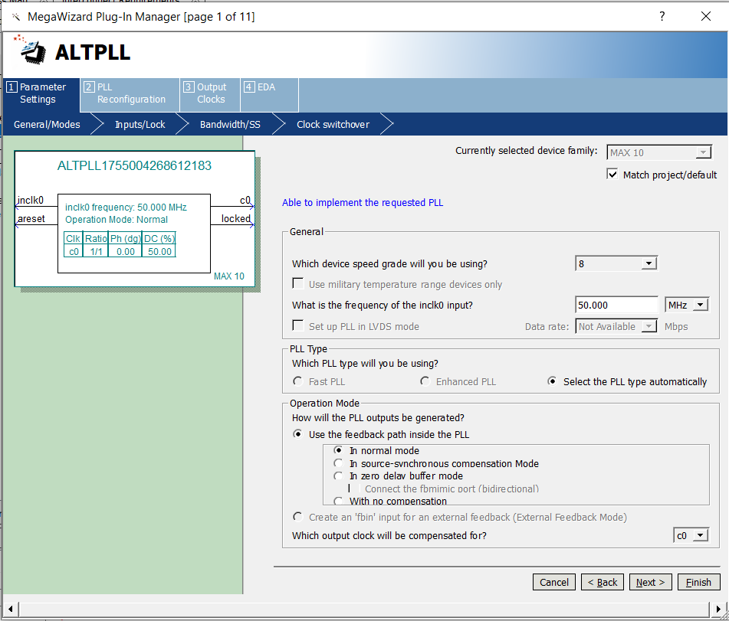Toggle Match project/default checkbox
The height and width of the screenshot is (621, 729).
pyautogui.click(x=612, y=174)
